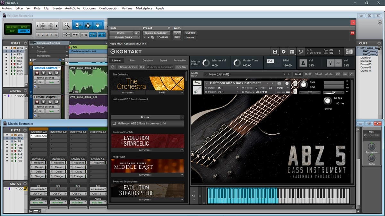Click the Evolution Sitardelic library banner
The height and width of the screenshot is (216, 385).
click(x=148, y=141)
